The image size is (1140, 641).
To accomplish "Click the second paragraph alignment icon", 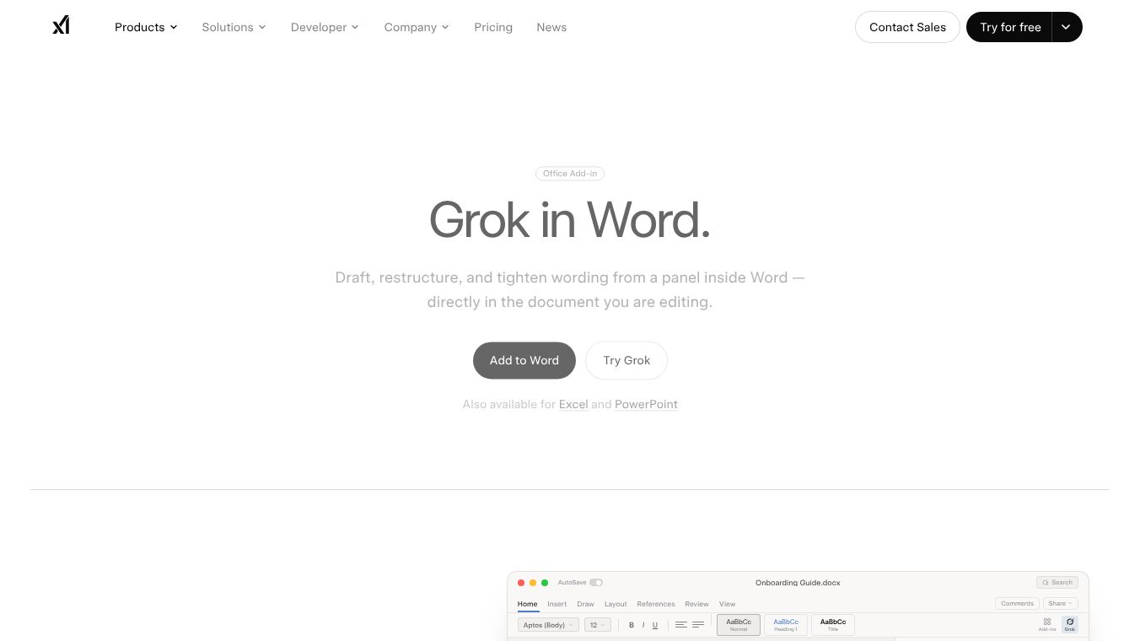I will click(x=698, y=625).
